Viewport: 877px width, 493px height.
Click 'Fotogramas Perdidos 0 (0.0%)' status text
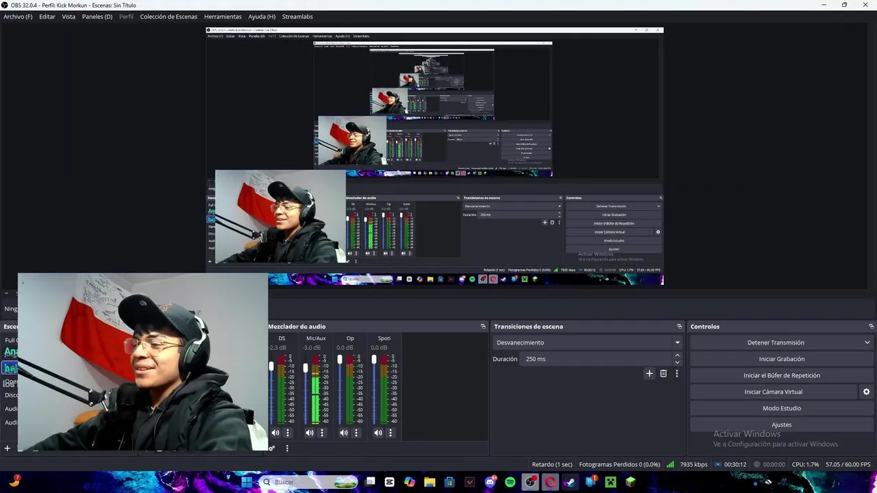point(619,464)
